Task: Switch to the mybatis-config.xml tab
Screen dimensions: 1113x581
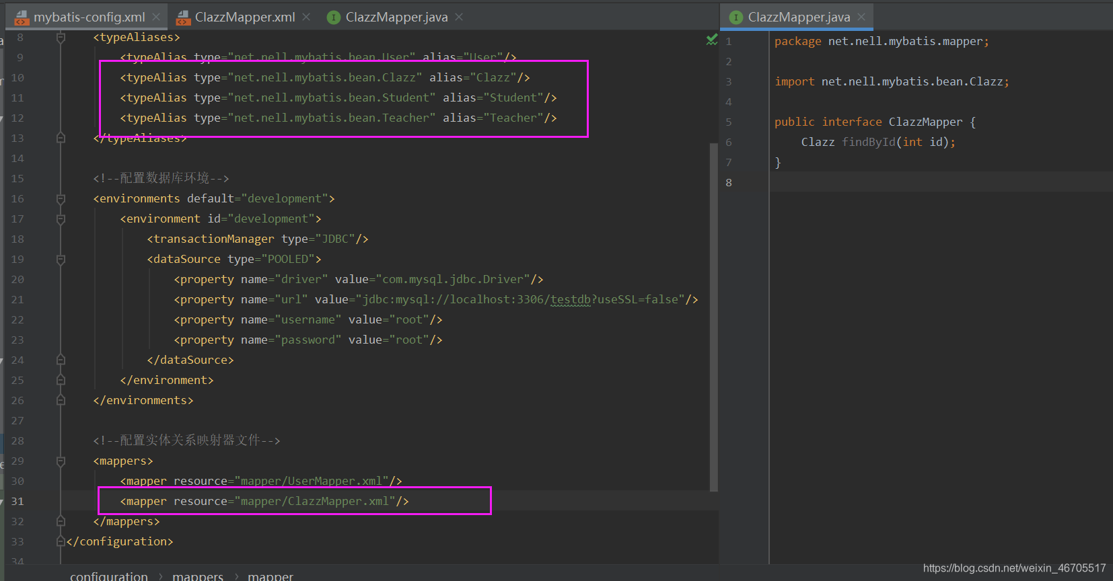Action: 89,17
